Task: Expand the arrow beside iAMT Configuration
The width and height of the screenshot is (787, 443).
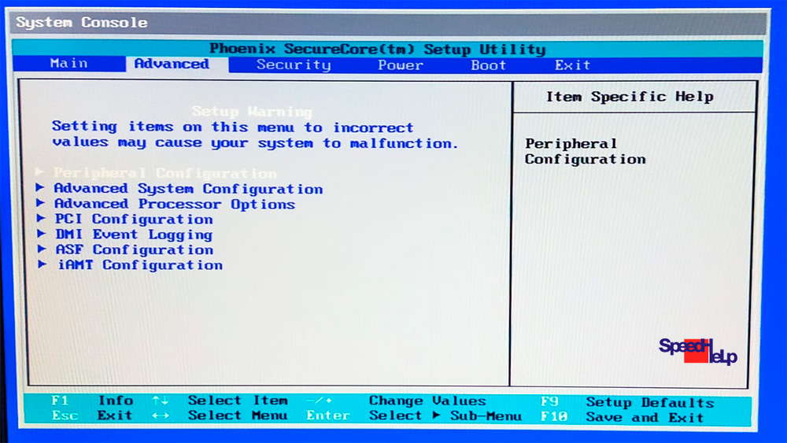Action: click(x=42, y=265)
